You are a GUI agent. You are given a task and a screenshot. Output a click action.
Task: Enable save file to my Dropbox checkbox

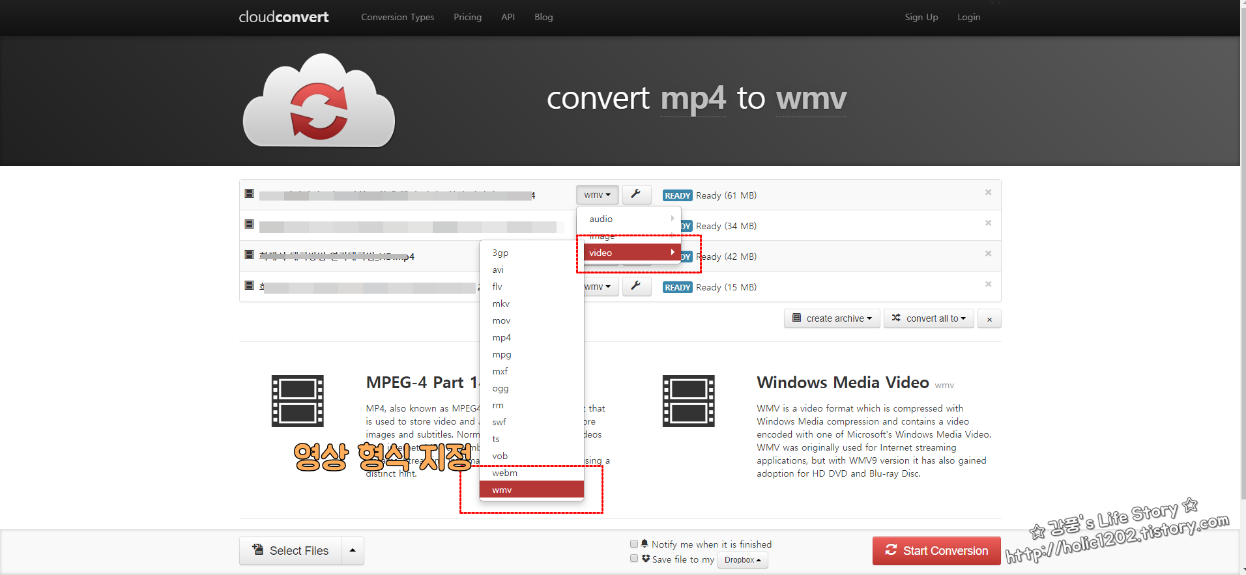click(x=634, y=558)
